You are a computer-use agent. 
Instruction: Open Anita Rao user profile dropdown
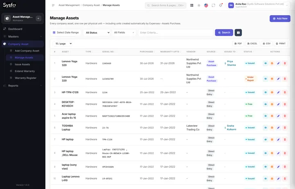coord(259,5)
